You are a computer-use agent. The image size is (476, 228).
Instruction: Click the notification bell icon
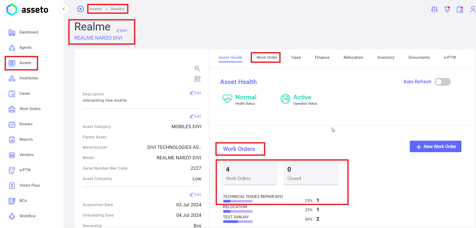click(x=447, y=9)
